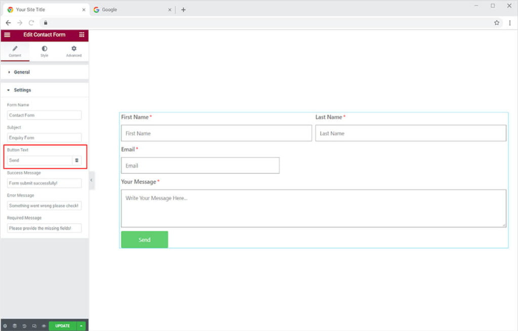Open save options arrow next to Update
This screenshot has height=331, width=518.
pyautogui.click(x=81, y=326)
